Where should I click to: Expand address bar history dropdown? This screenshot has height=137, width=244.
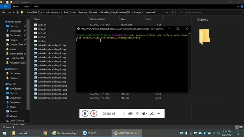[x=167, y=13]
